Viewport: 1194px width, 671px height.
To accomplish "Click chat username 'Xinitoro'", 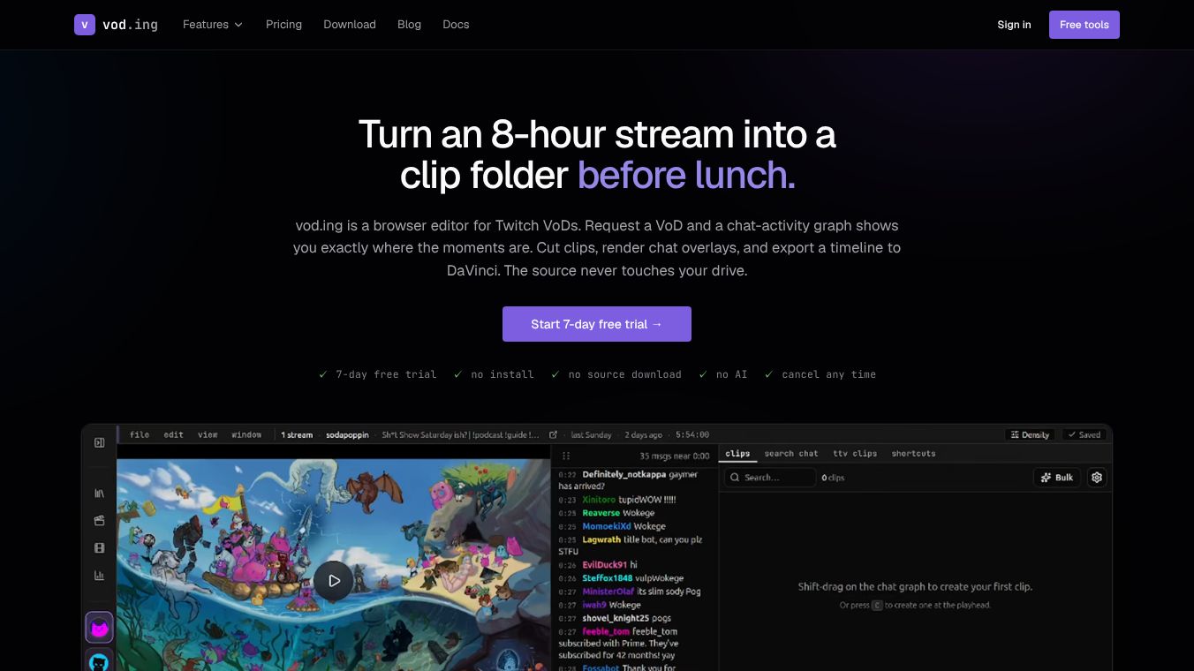I will point(600,500).
